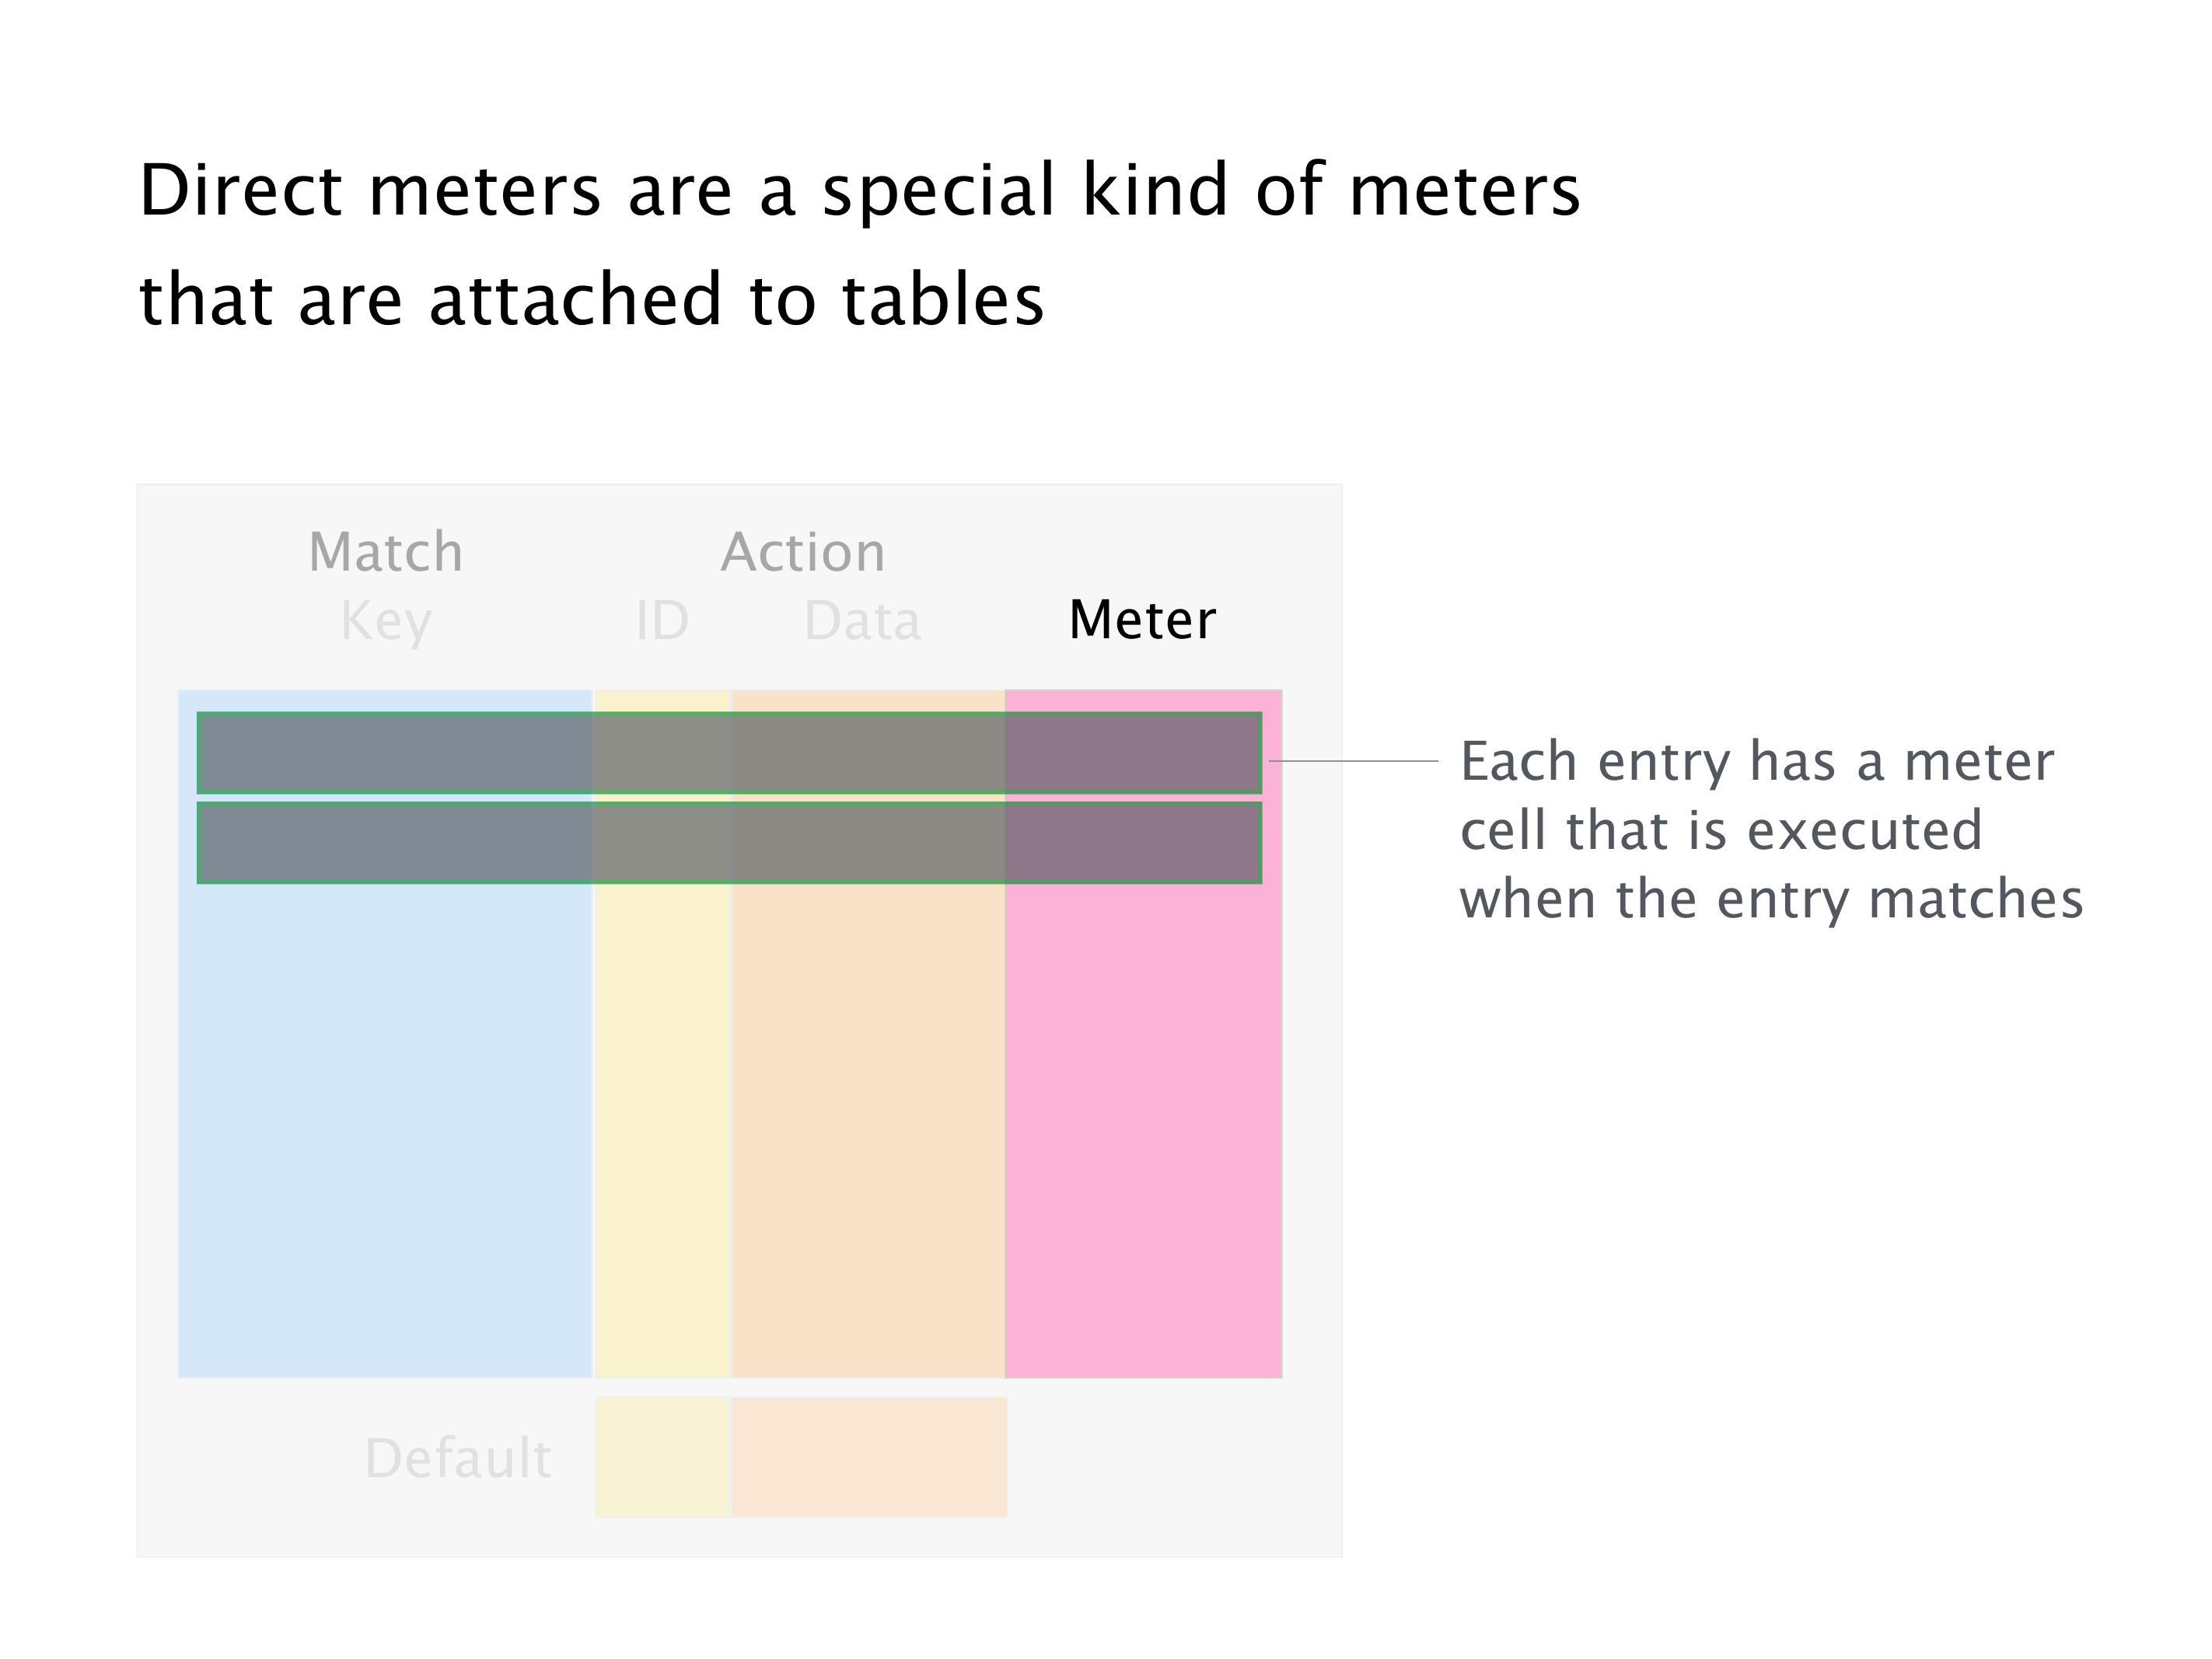Select the first green table entry row
2212x1659 pixels.
click(729, 754)
